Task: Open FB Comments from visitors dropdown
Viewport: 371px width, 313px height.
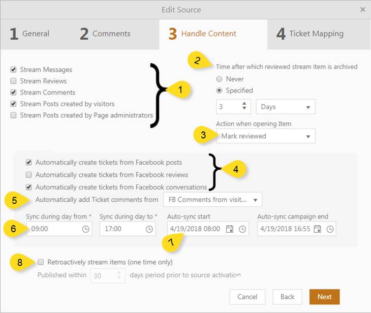Action: coord(212,199)
